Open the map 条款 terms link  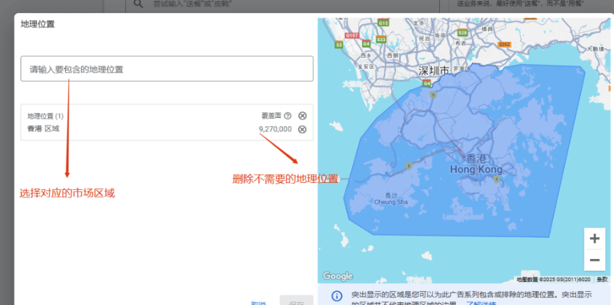point(602,280)
